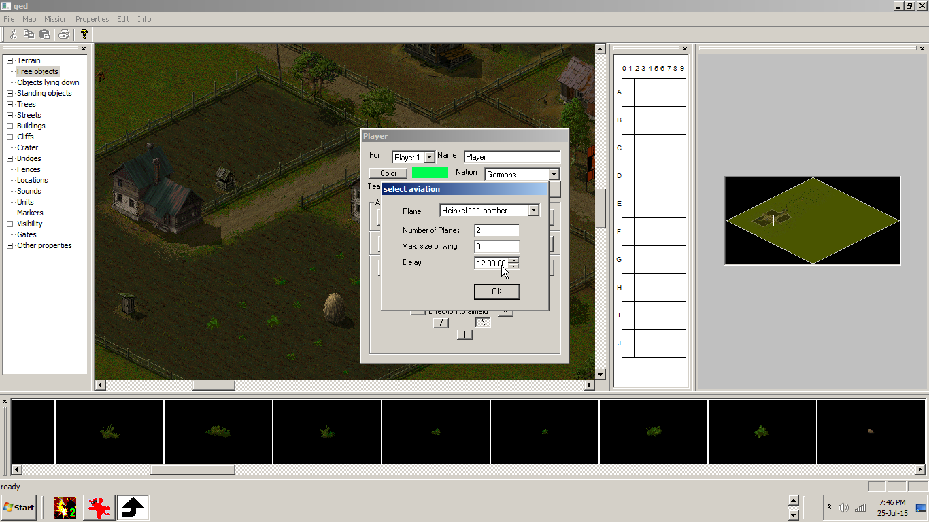Click the taskbar game icon with number 2
This screenshot has height=522, width=929.
(x=65, y=508)
